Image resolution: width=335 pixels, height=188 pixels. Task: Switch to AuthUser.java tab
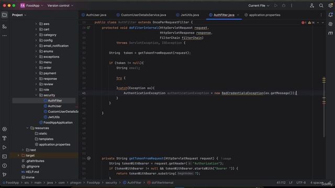coord(94,15)
